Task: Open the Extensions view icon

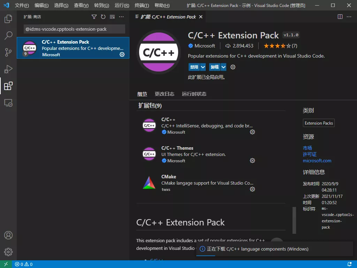Action: coord(8,86)
